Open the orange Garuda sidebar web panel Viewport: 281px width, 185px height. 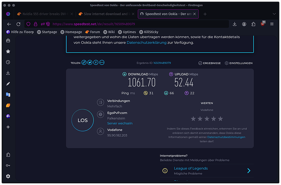click(8, 105)
